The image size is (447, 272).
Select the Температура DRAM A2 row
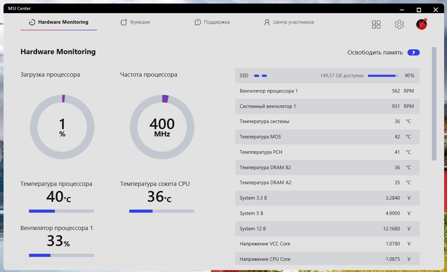327,183
